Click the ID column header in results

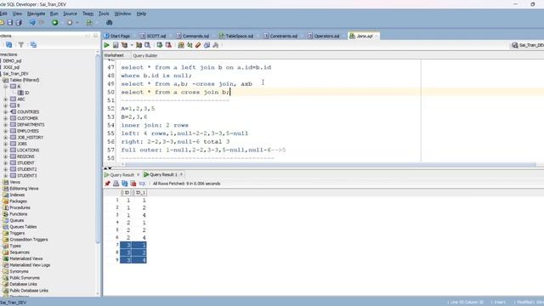click(x=126, y=193)
